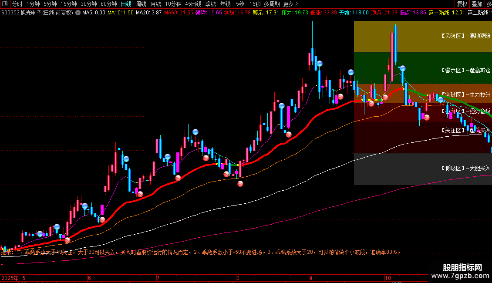Click month 8 on the time axis
Screen dimensions: 492x283
click(x=238, y=278)
